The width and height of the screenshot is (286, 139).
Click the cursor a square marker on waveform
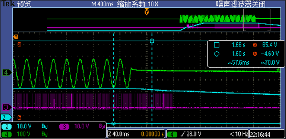point(152,41)
